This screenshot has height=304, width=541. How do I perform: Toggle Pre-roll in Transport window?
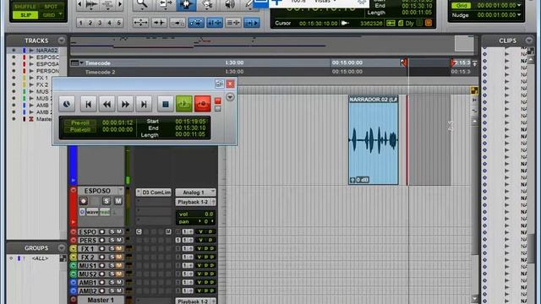pyautogui.click(x=80, y=122)
